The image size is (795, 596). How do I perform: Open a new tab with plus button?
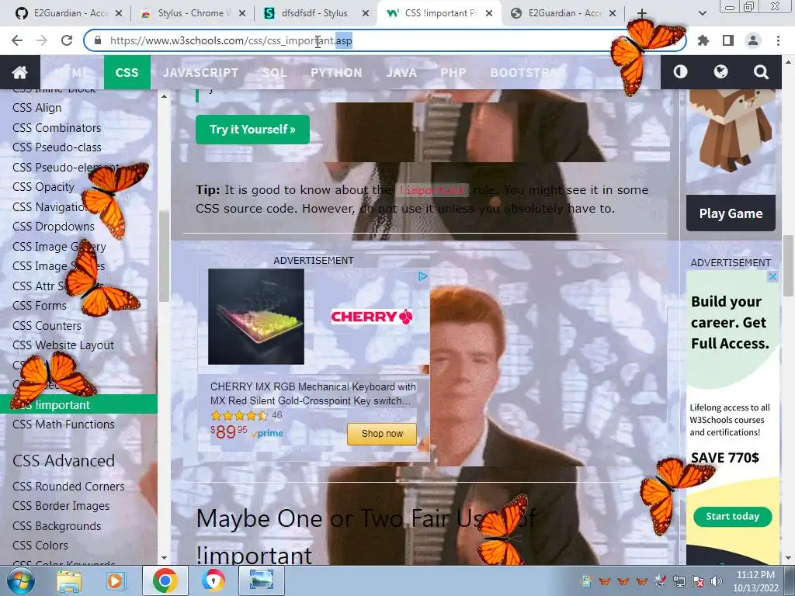[641, 13]
